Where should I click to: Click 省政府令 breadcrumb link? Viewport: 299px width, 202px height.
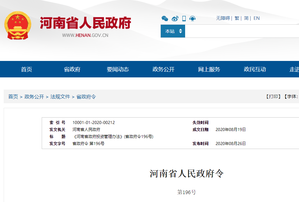[x=86, y=97]
